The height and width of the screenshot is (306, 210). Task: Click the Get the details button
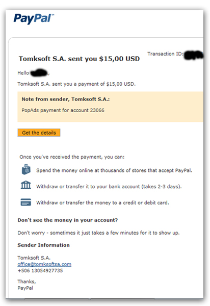pyautogui.click(x=39, y=133)
